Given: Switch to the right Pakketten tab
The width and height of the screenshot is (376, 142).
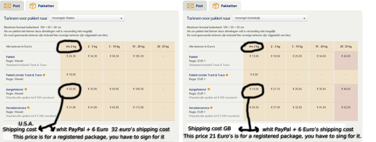Looking at the screenshot, I should [x=225, y=6].
